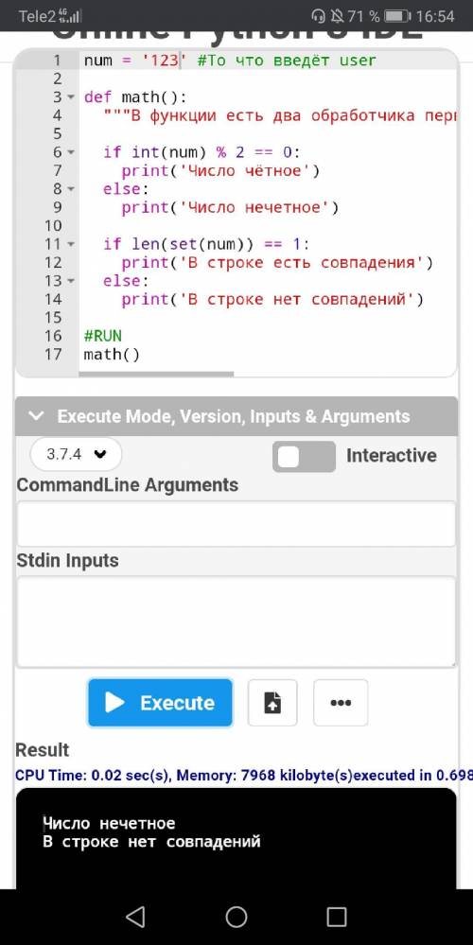Click the file upload icon button

pyautogui.click(x=272, y=703)
